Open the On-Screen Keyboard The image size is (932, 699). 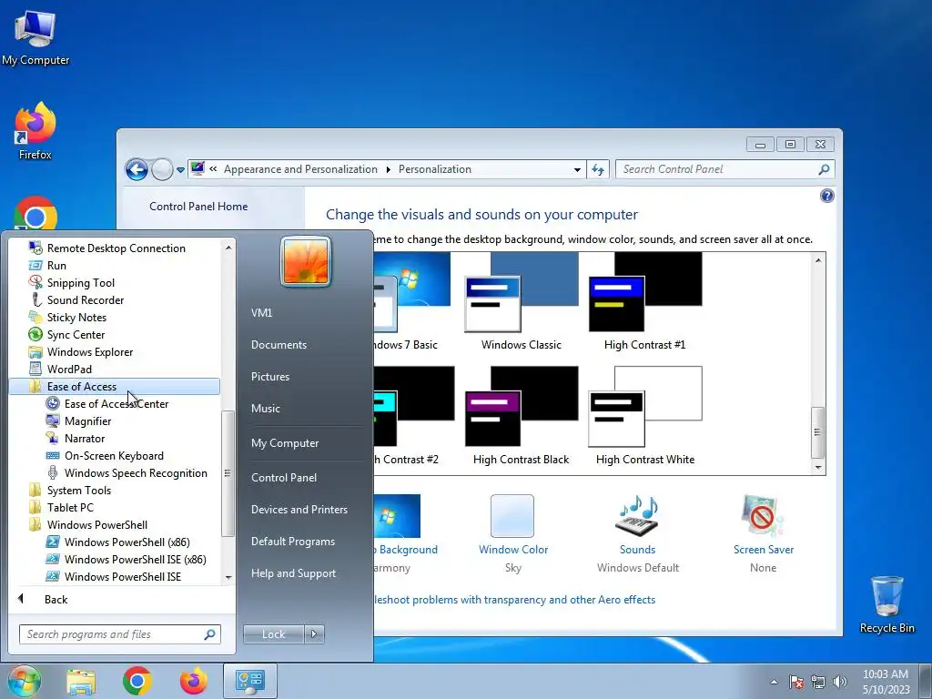pos(105,455)
